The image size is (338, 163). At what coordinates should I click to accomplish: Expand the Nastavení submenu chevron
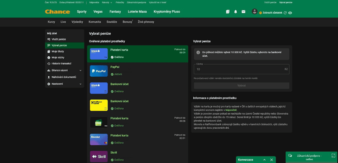[81, 84]
